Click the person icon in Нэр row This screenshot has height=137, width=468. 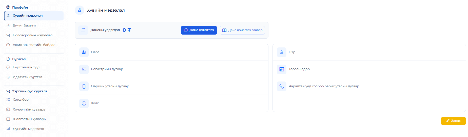pos(282,52)
